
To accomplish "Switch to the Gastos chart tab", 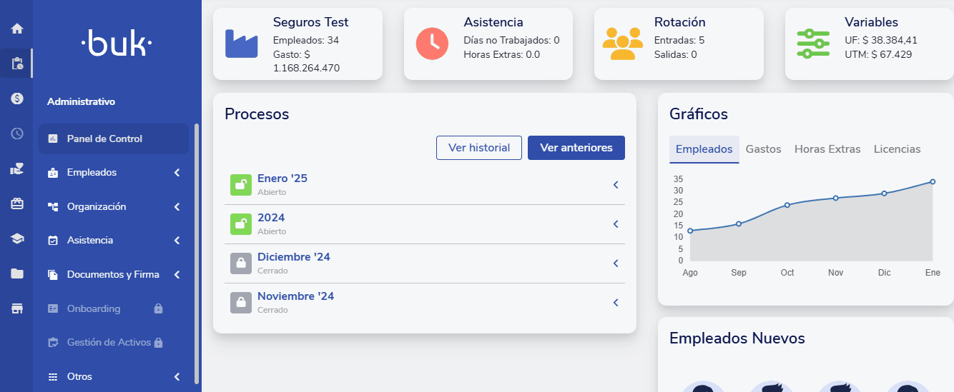I will coord(763,149).
